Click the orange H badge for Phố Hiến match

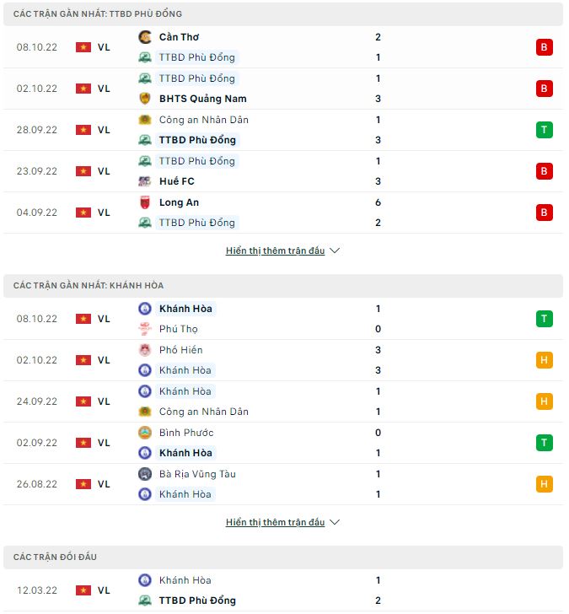(x=544, y=360)
